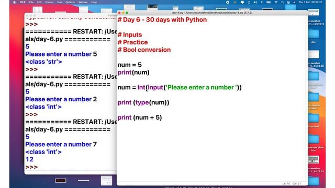Click the first RESTART line in the shell

71,32
